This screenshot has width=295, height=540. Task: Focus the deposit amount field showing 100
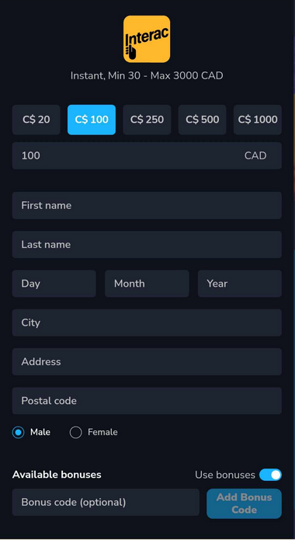point(147,155)
